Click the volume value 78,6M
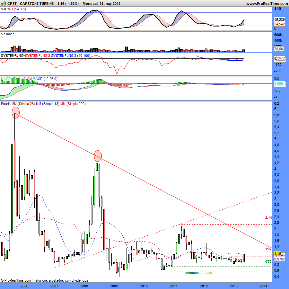Viewport: 289px width, 289px height. click(279, 49)
